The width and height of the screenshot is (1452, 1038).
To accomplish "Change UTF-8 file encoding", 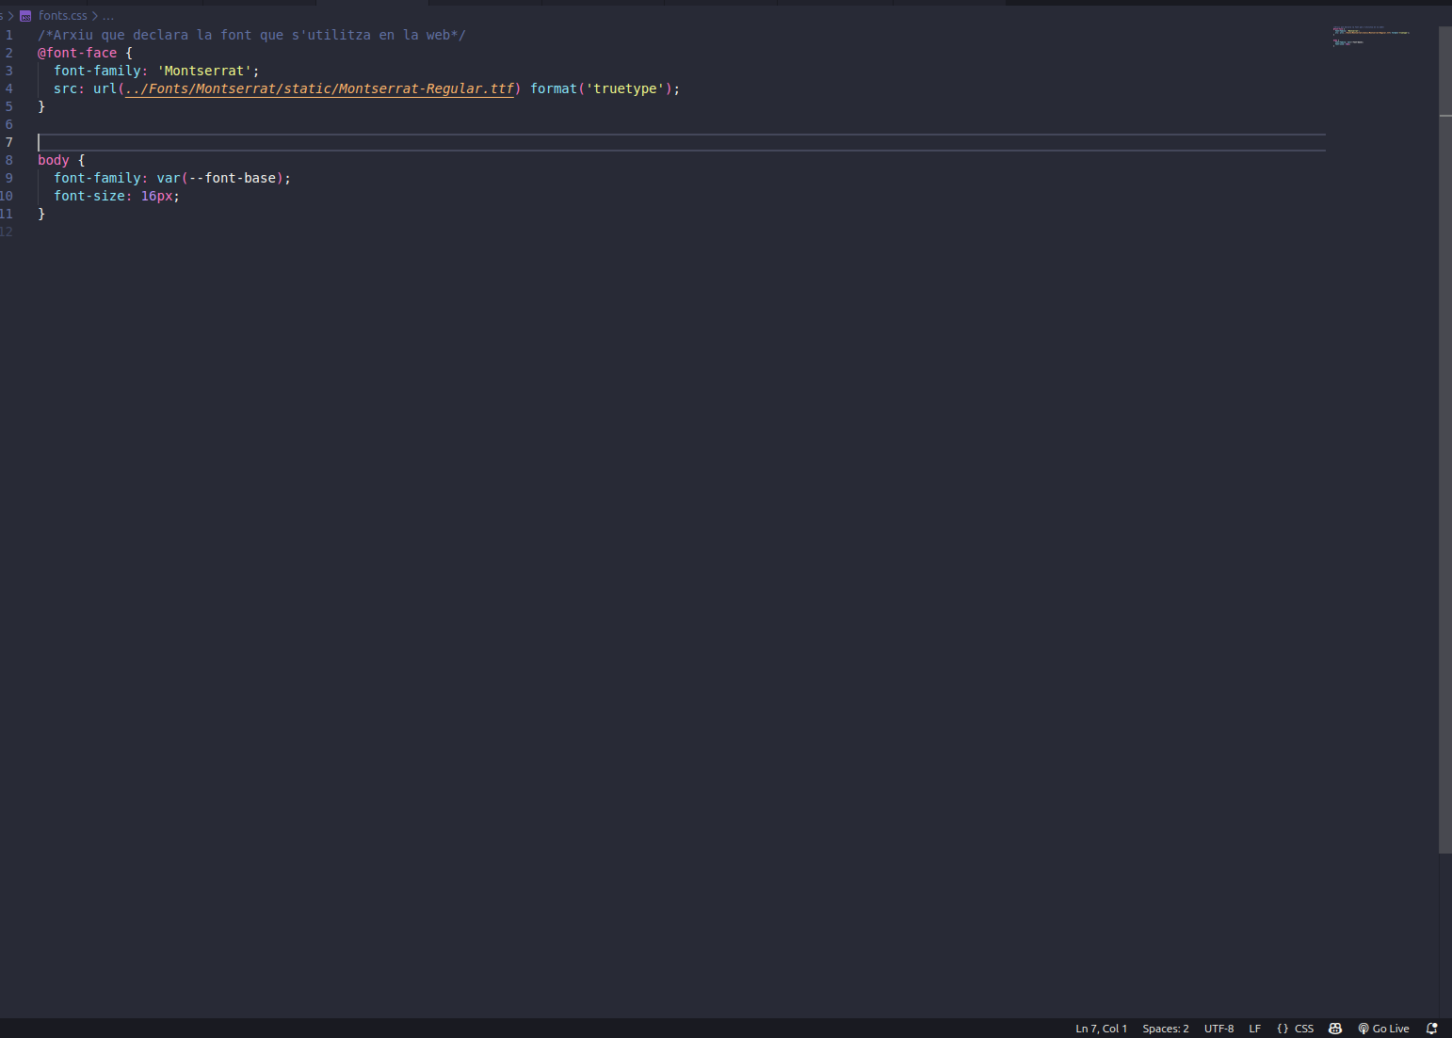I will (1218, 1029).
